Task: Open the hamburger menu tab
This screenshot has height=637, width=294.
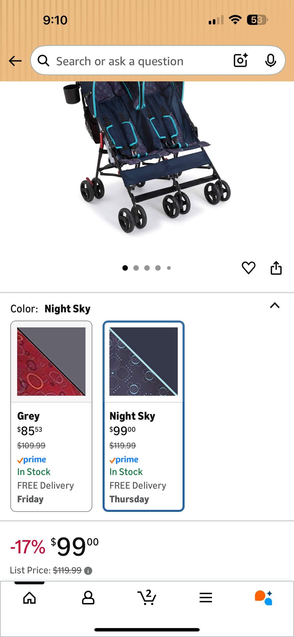Action: 206,598
